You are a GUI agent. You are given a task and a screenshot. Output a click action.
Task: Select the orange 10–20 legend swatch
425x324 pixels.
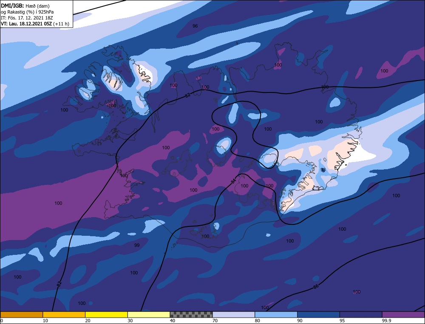[64, 314]
